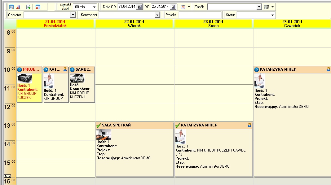The height and width of the screenshot is (185, 331).
Task: Open the Zasób combo box arrow
Action: click(259, 7)
